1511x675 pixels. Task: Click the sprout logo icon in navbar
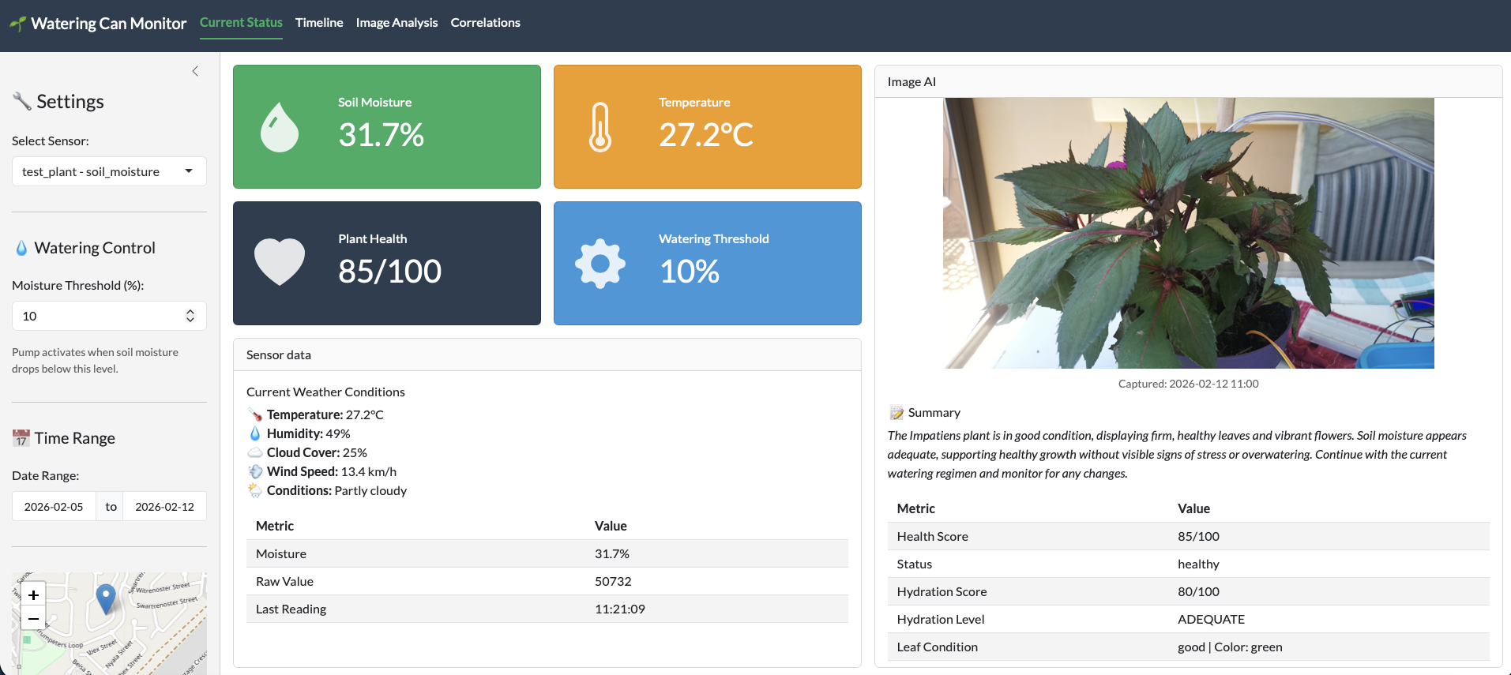point(17,24)
